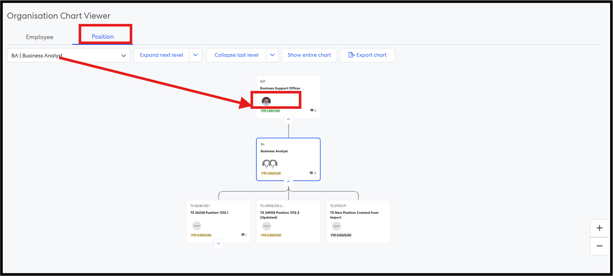The width and height of the screenshot is (613, 276).
Task: Open the Expand next level dropdown arrow
Action: [195, 55]
